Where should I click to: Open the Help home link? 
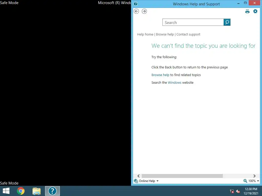coord(145,34)
